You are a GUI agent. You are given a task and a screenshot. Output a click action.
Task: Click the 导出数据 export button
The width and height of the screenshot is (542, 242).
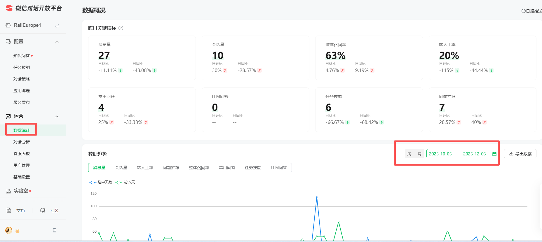(x=520, y=154)
